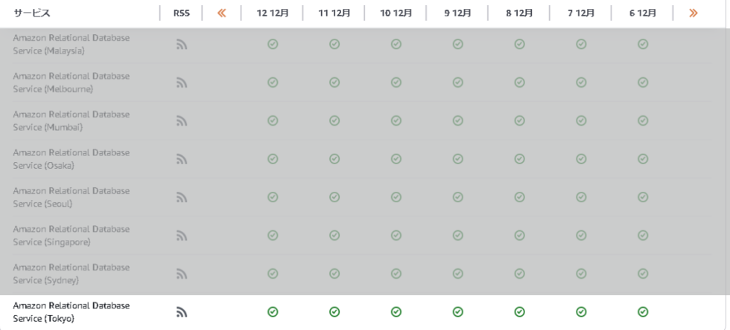Click Tokyo status checkmark for 12 12月
The image size is (730, 330).
pos(273,312)
